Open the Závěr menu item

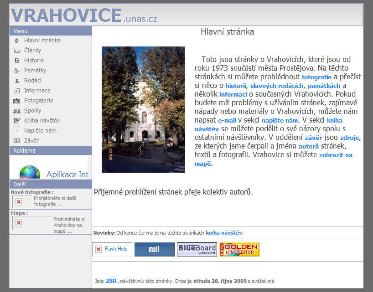click(31, 141)
